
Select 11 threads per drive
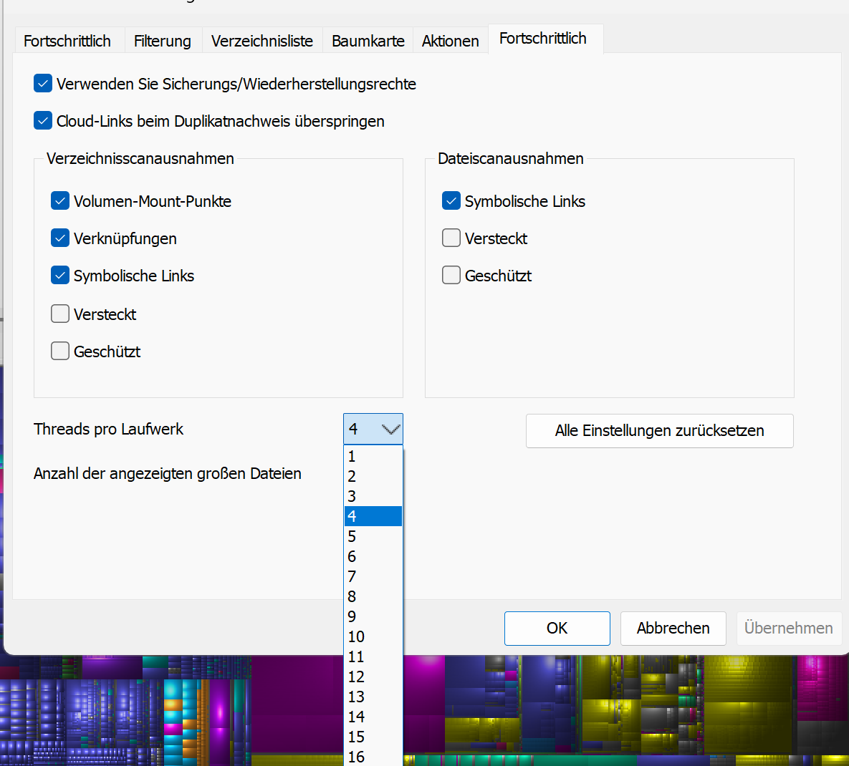coord(373,656)
